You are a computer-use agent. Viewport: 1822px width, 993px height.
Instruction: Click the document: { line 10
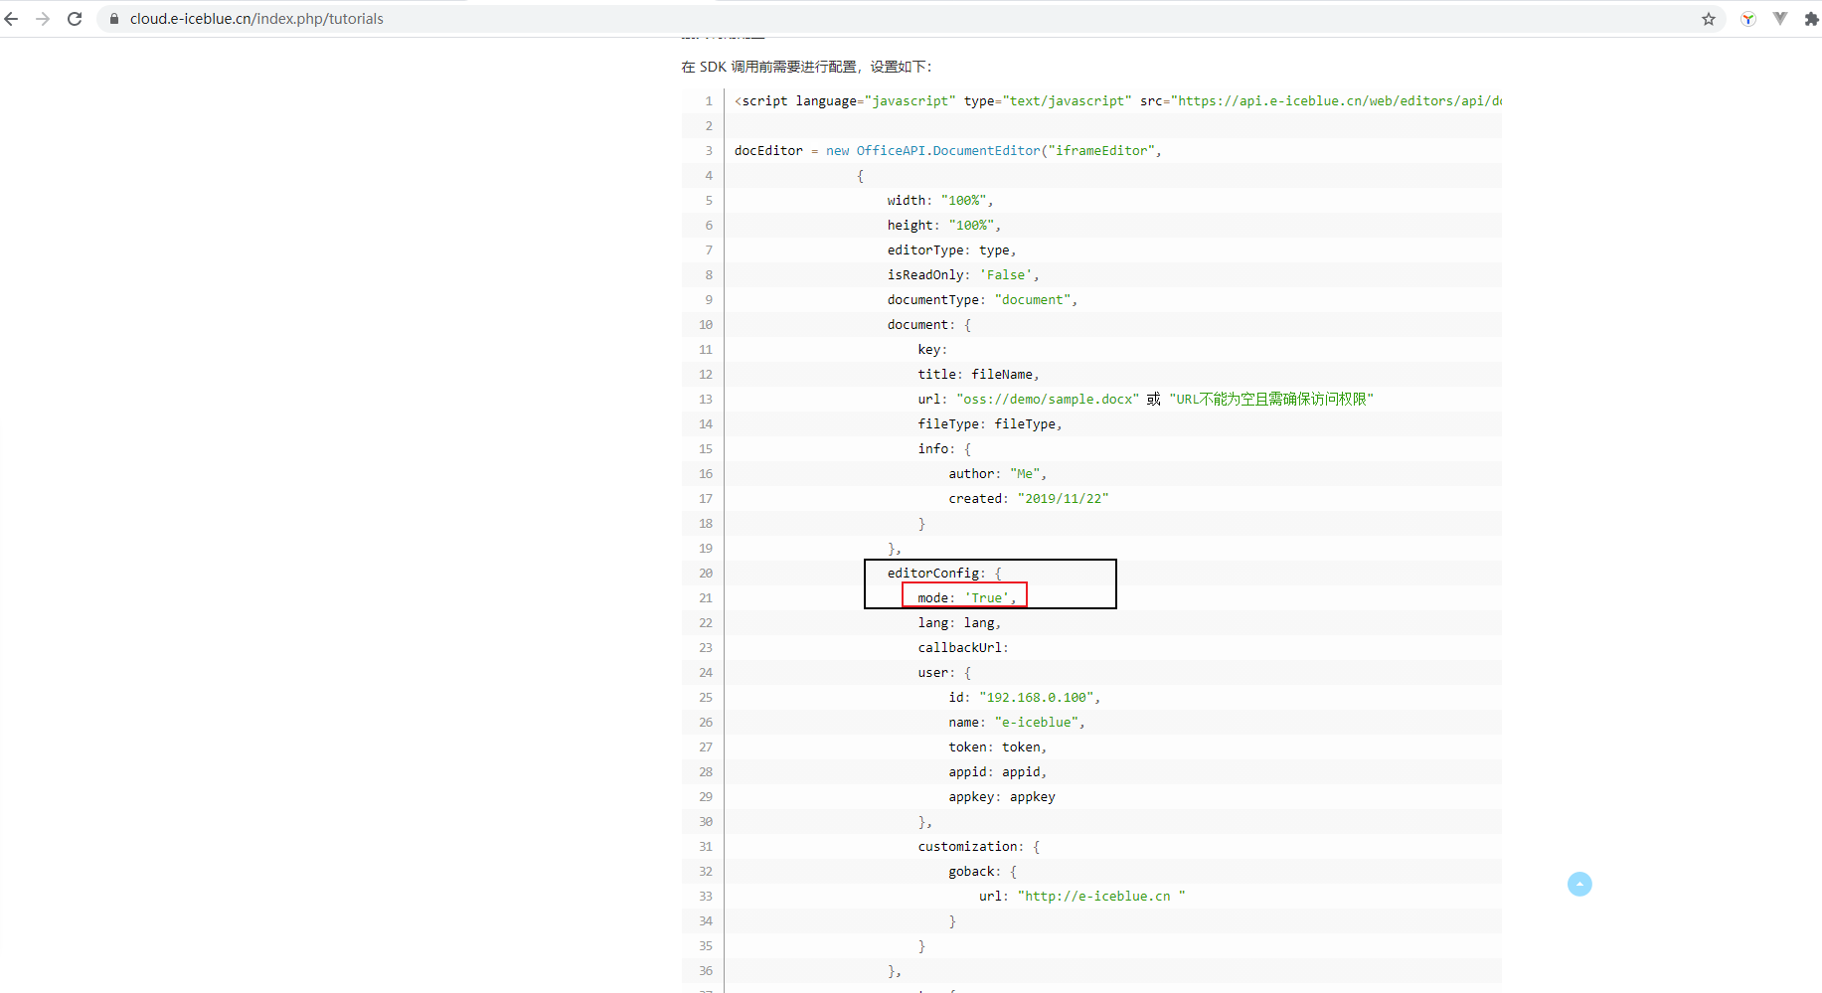point(929,325)
